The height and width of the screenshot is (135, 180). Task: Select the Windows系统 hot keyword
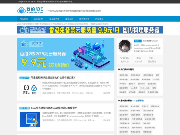(145, 88)
